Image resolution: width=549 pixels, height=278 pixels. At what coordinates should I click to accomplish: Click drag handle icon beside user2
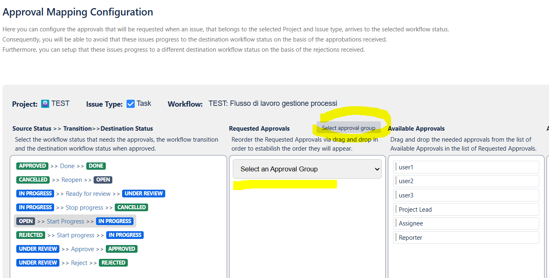pos(396,181)
